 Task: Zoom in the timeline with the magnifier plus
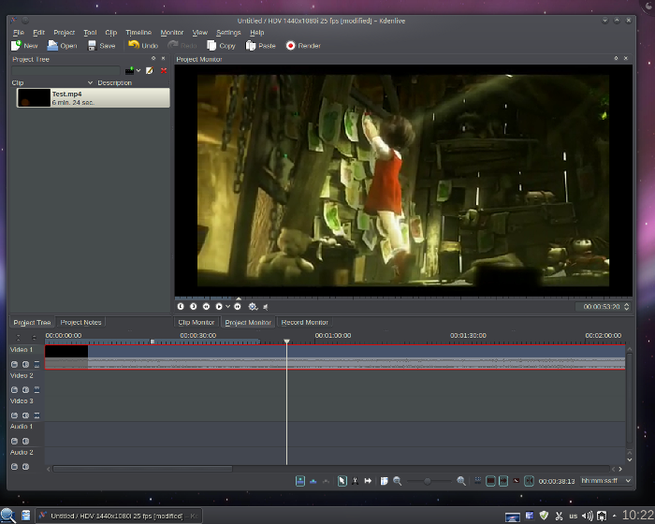pyautogui.click(x=461, y=481)
